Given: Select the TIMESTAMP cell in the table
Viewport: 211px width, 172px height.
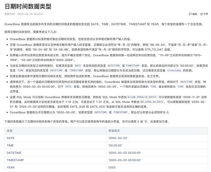Looking at the screenshot, I should click(x=15, y=160).
